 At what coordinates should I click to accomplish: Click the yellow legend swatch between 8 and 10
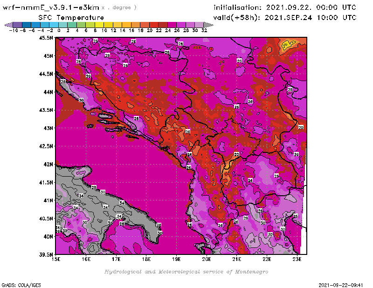(x=99, y=25)
